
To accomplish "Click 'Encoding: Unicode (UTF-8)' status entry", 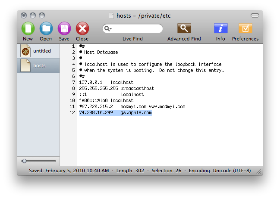I will point(220,171).
